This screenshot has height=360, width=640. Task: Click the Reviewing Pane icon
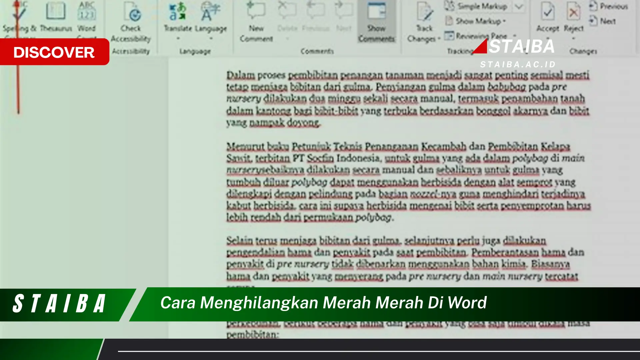[449, 35]
